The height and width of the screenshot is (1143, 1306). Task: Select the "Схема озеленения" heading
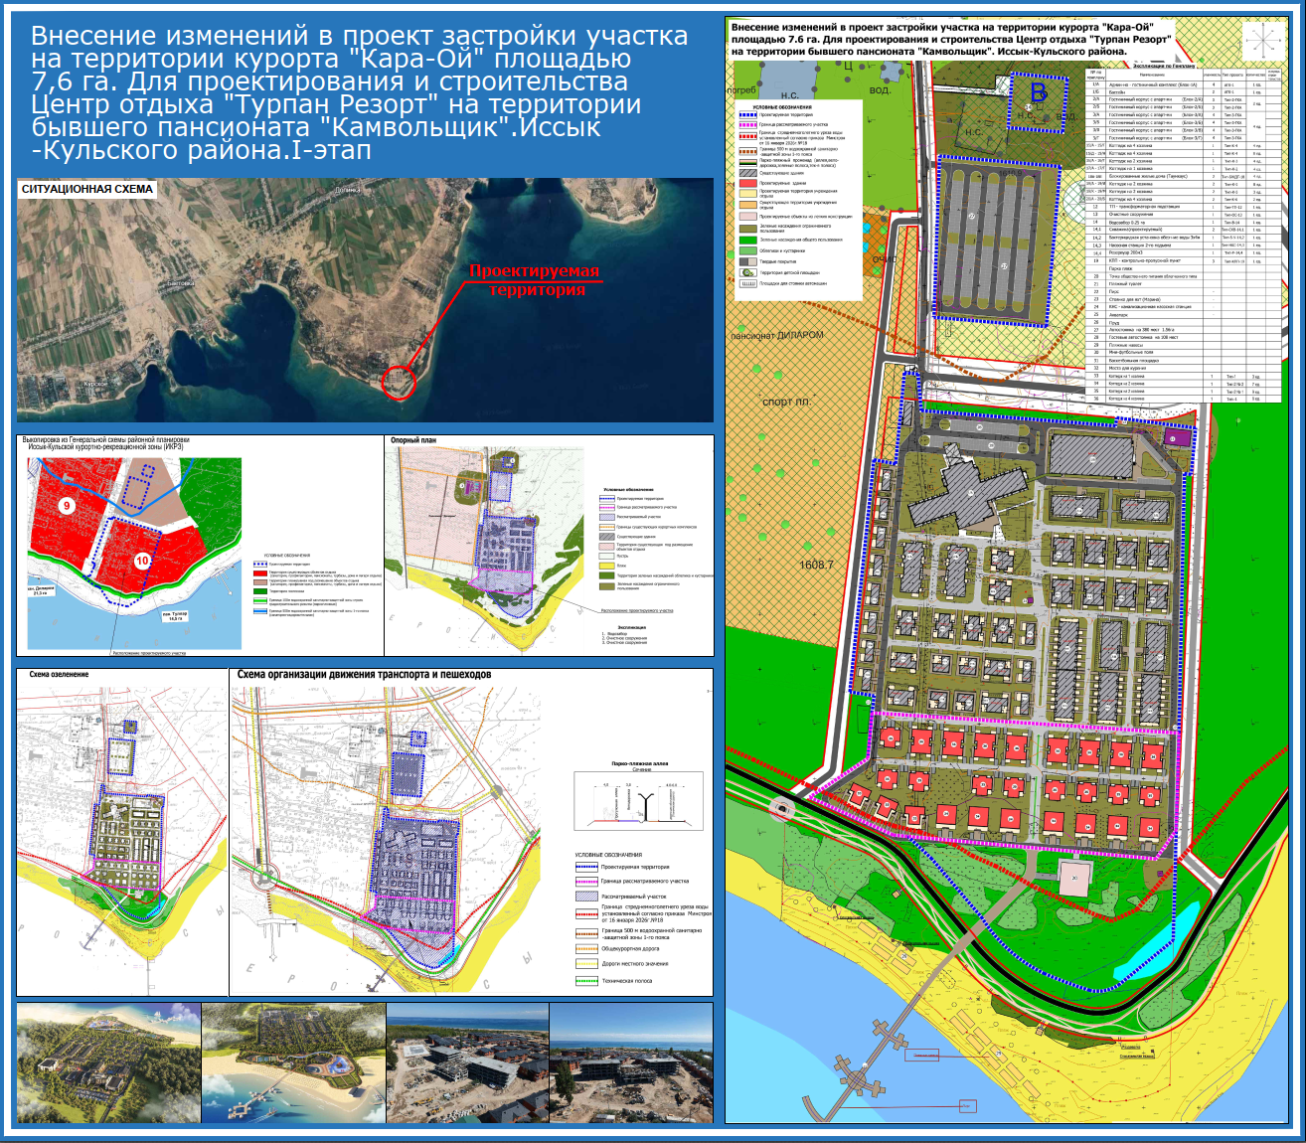[x=59, y=675]
